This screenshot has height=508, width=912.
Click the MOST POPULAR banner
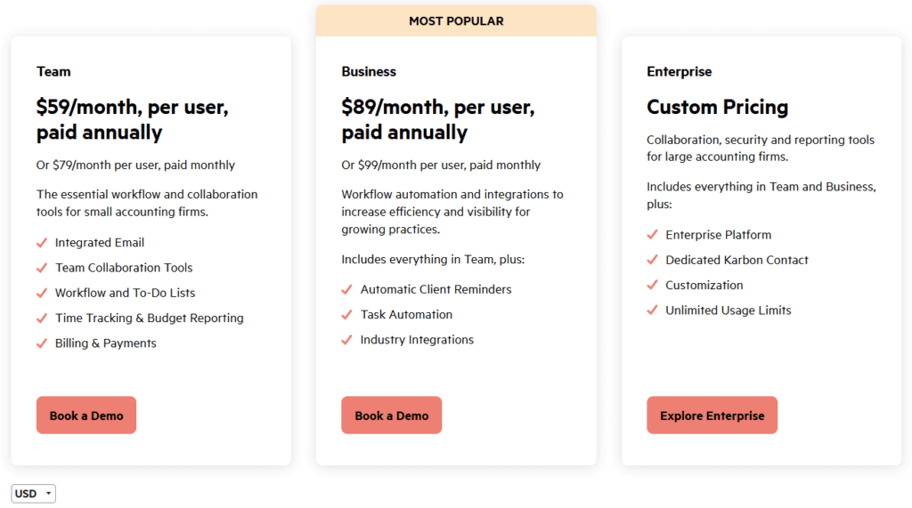click(456, 20)
